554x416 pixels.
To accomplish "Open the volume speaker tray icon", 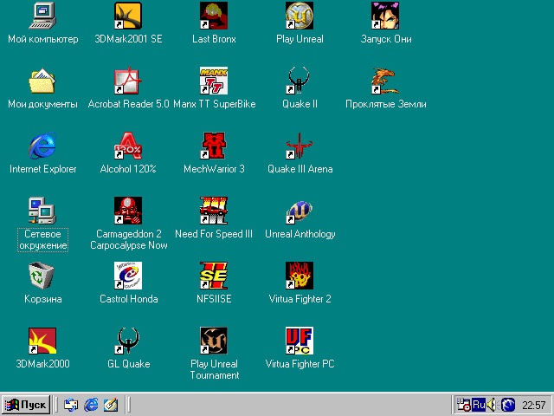I will click(x=492, y=405).
